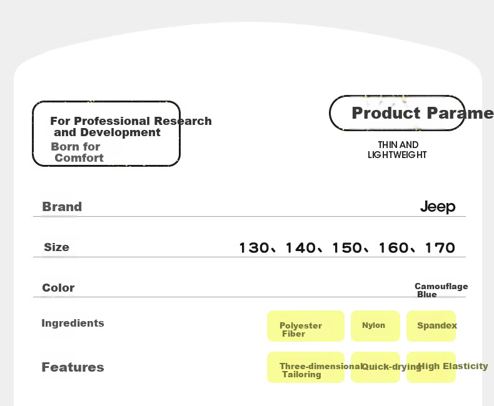Click the 'Jeep' brand value

[x=438, y=207]
